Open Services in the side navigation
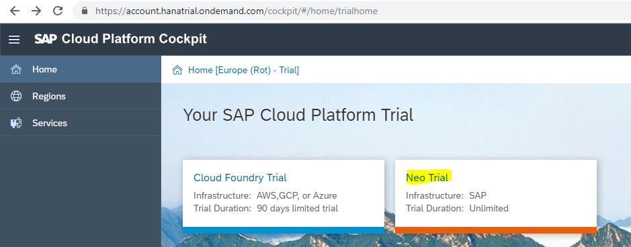 (81, 123)
